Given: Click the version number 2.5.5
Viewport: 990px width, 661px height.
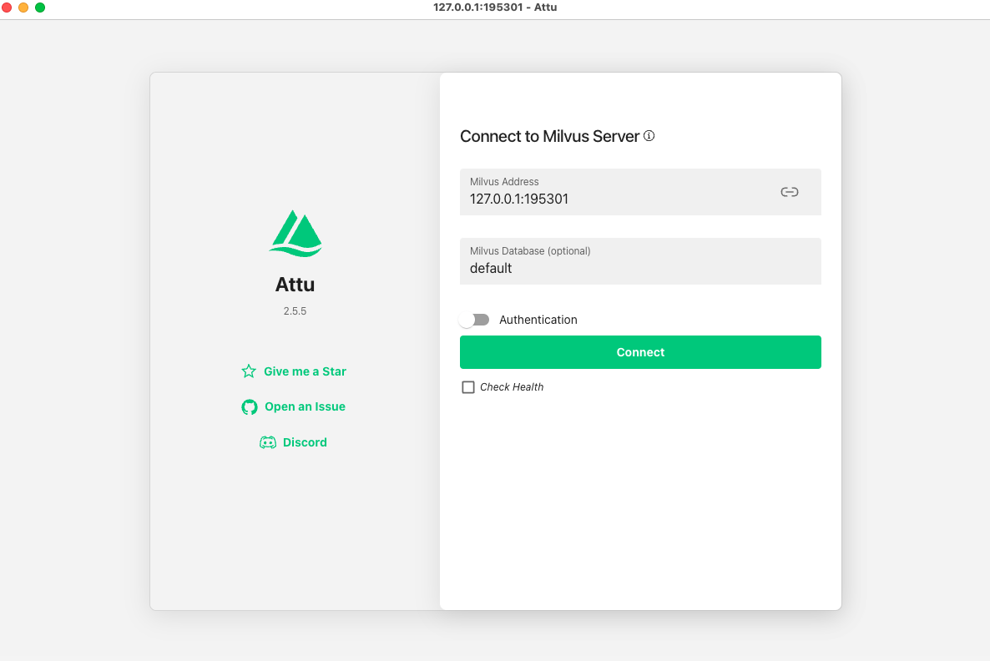Looking at the screenshot, I should coord(295,311).
